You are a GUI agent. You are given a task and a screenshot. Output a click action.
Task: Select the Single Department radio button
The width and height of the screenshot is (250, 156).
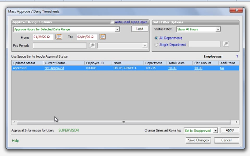(156, 45)
